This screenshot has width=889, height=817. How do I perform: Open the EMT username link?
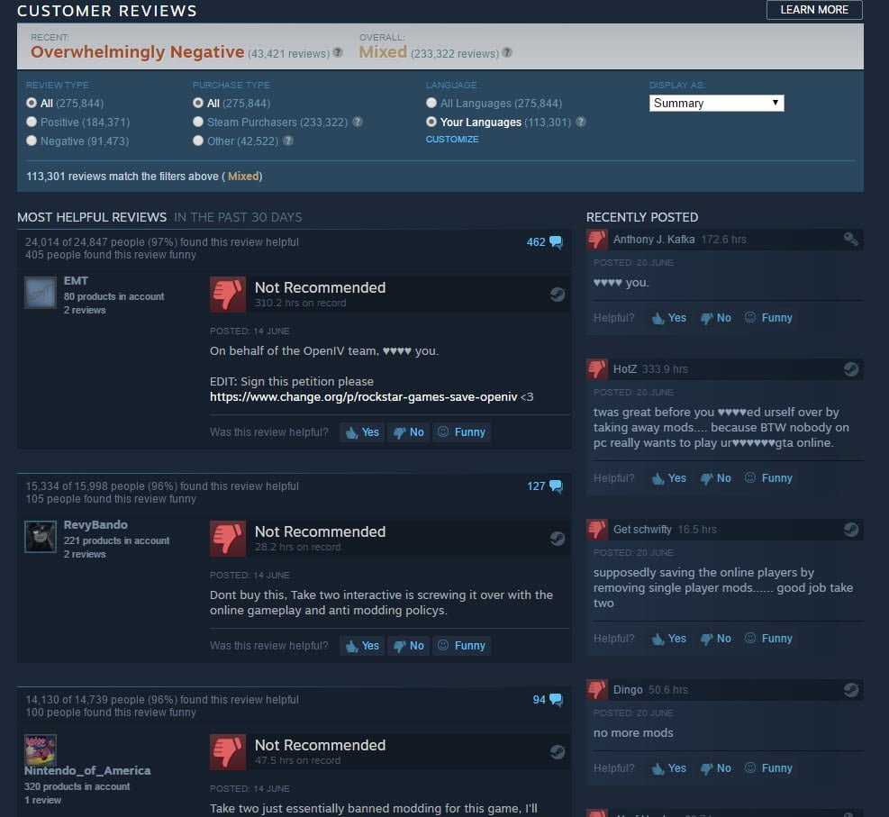76,281
